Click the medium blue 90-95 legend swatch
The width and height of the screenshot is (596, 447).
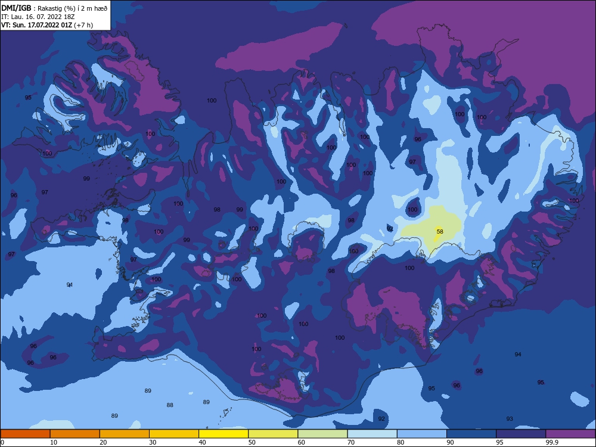(471, 434)
